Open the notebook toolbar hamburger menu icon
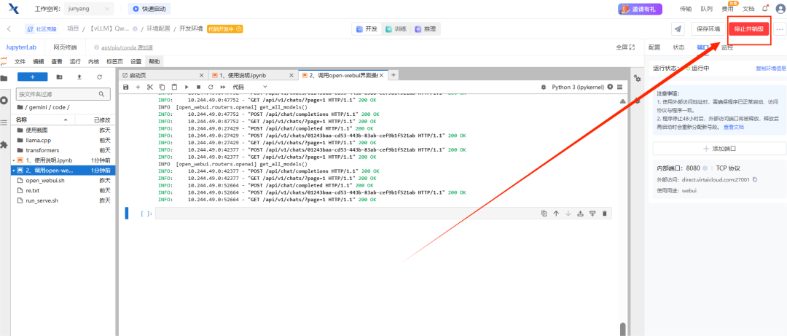Viewport: 787px width, 336px height. pyautogui.click(x=620, y=87)
